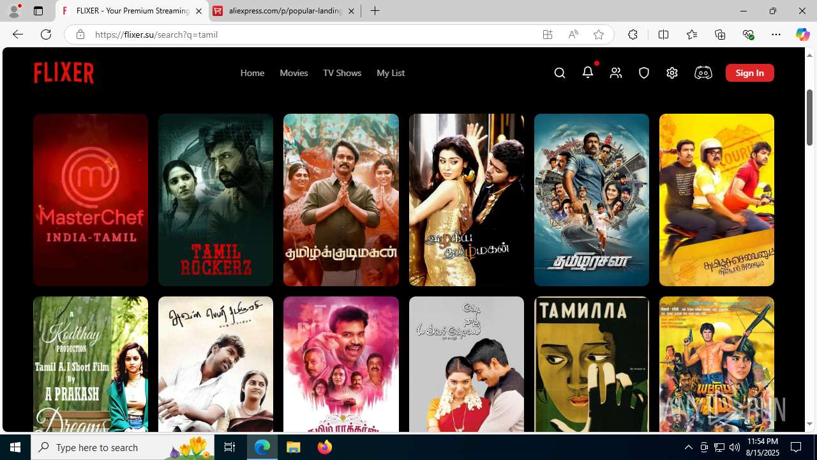Open the ТАМИЛЛА poster
The width and height of the screenshot is (817, 460).
click(592, 364)
